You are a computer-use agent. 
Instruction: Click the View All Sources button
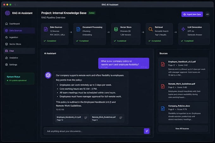point(183,128)
